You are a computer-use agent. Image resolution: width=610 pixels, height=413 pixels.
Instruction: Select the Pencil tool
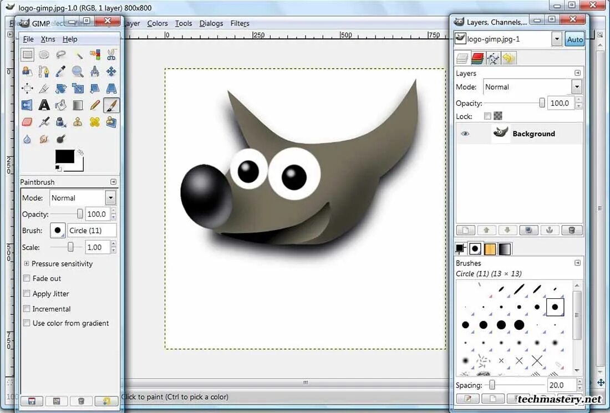(x=94, y=105)
